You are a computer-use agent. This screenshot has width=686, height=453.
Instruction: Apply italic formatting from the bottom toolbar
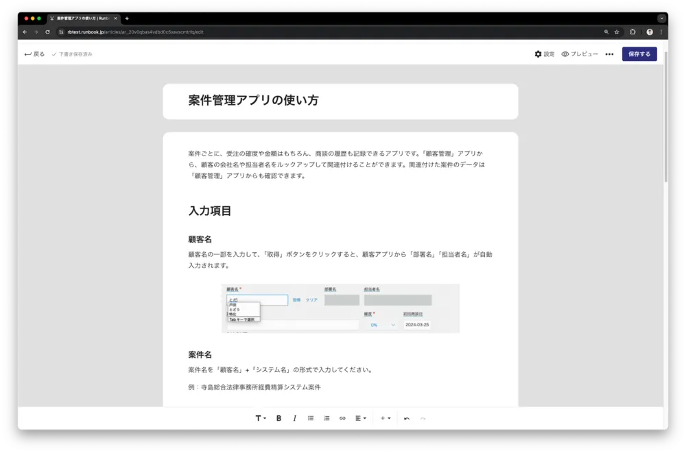tap(294, 418)
